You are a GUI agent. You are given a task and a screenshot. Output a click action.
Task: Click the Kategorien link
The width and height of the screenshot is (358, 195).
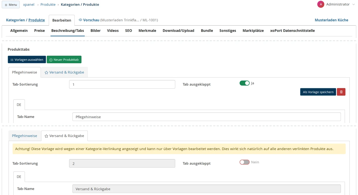[15, 20]
